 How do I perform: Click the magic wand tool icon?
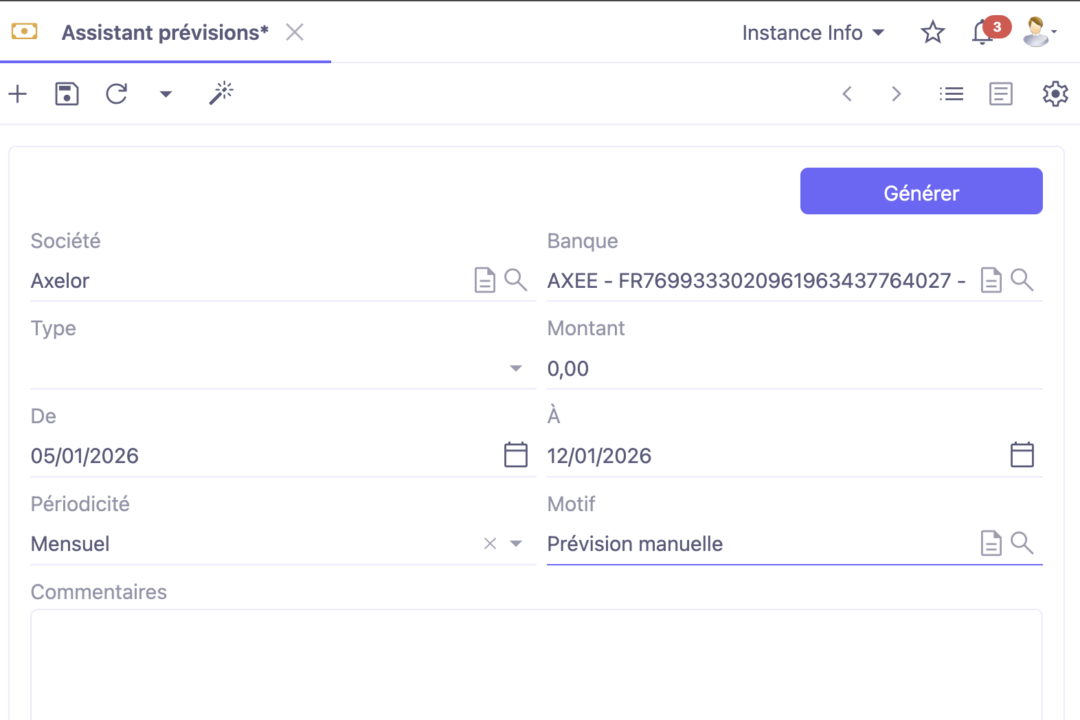pyautogui.click(x=221, y=93)
